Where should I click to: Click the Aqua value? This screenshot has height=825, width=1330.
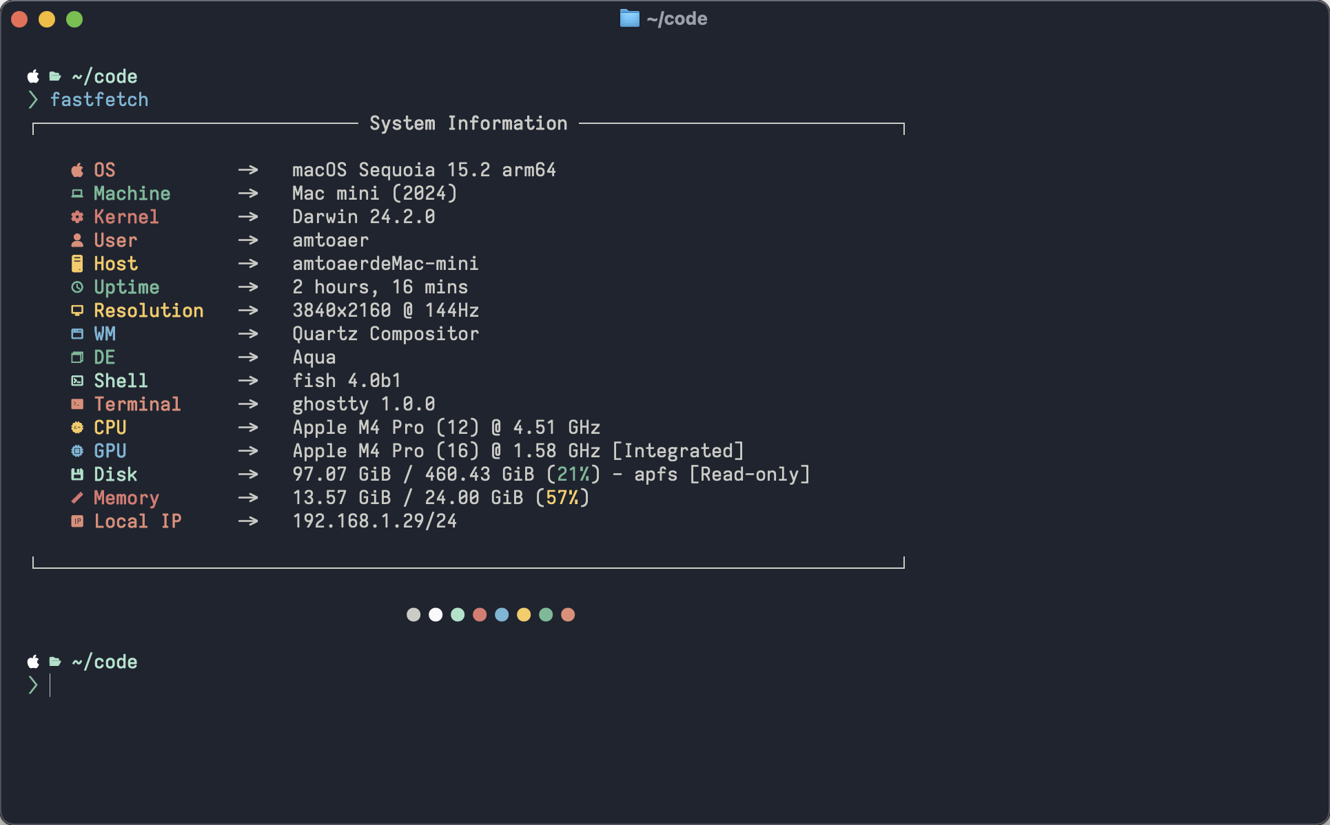point(314,357)
